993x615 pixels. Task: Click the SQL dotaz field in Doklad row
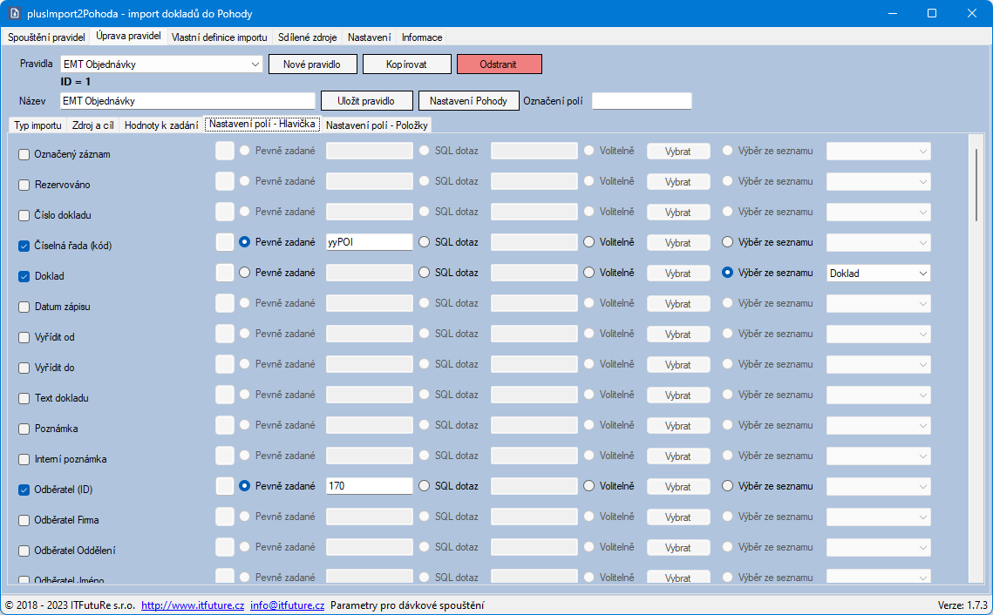click(x=534, y=273)
